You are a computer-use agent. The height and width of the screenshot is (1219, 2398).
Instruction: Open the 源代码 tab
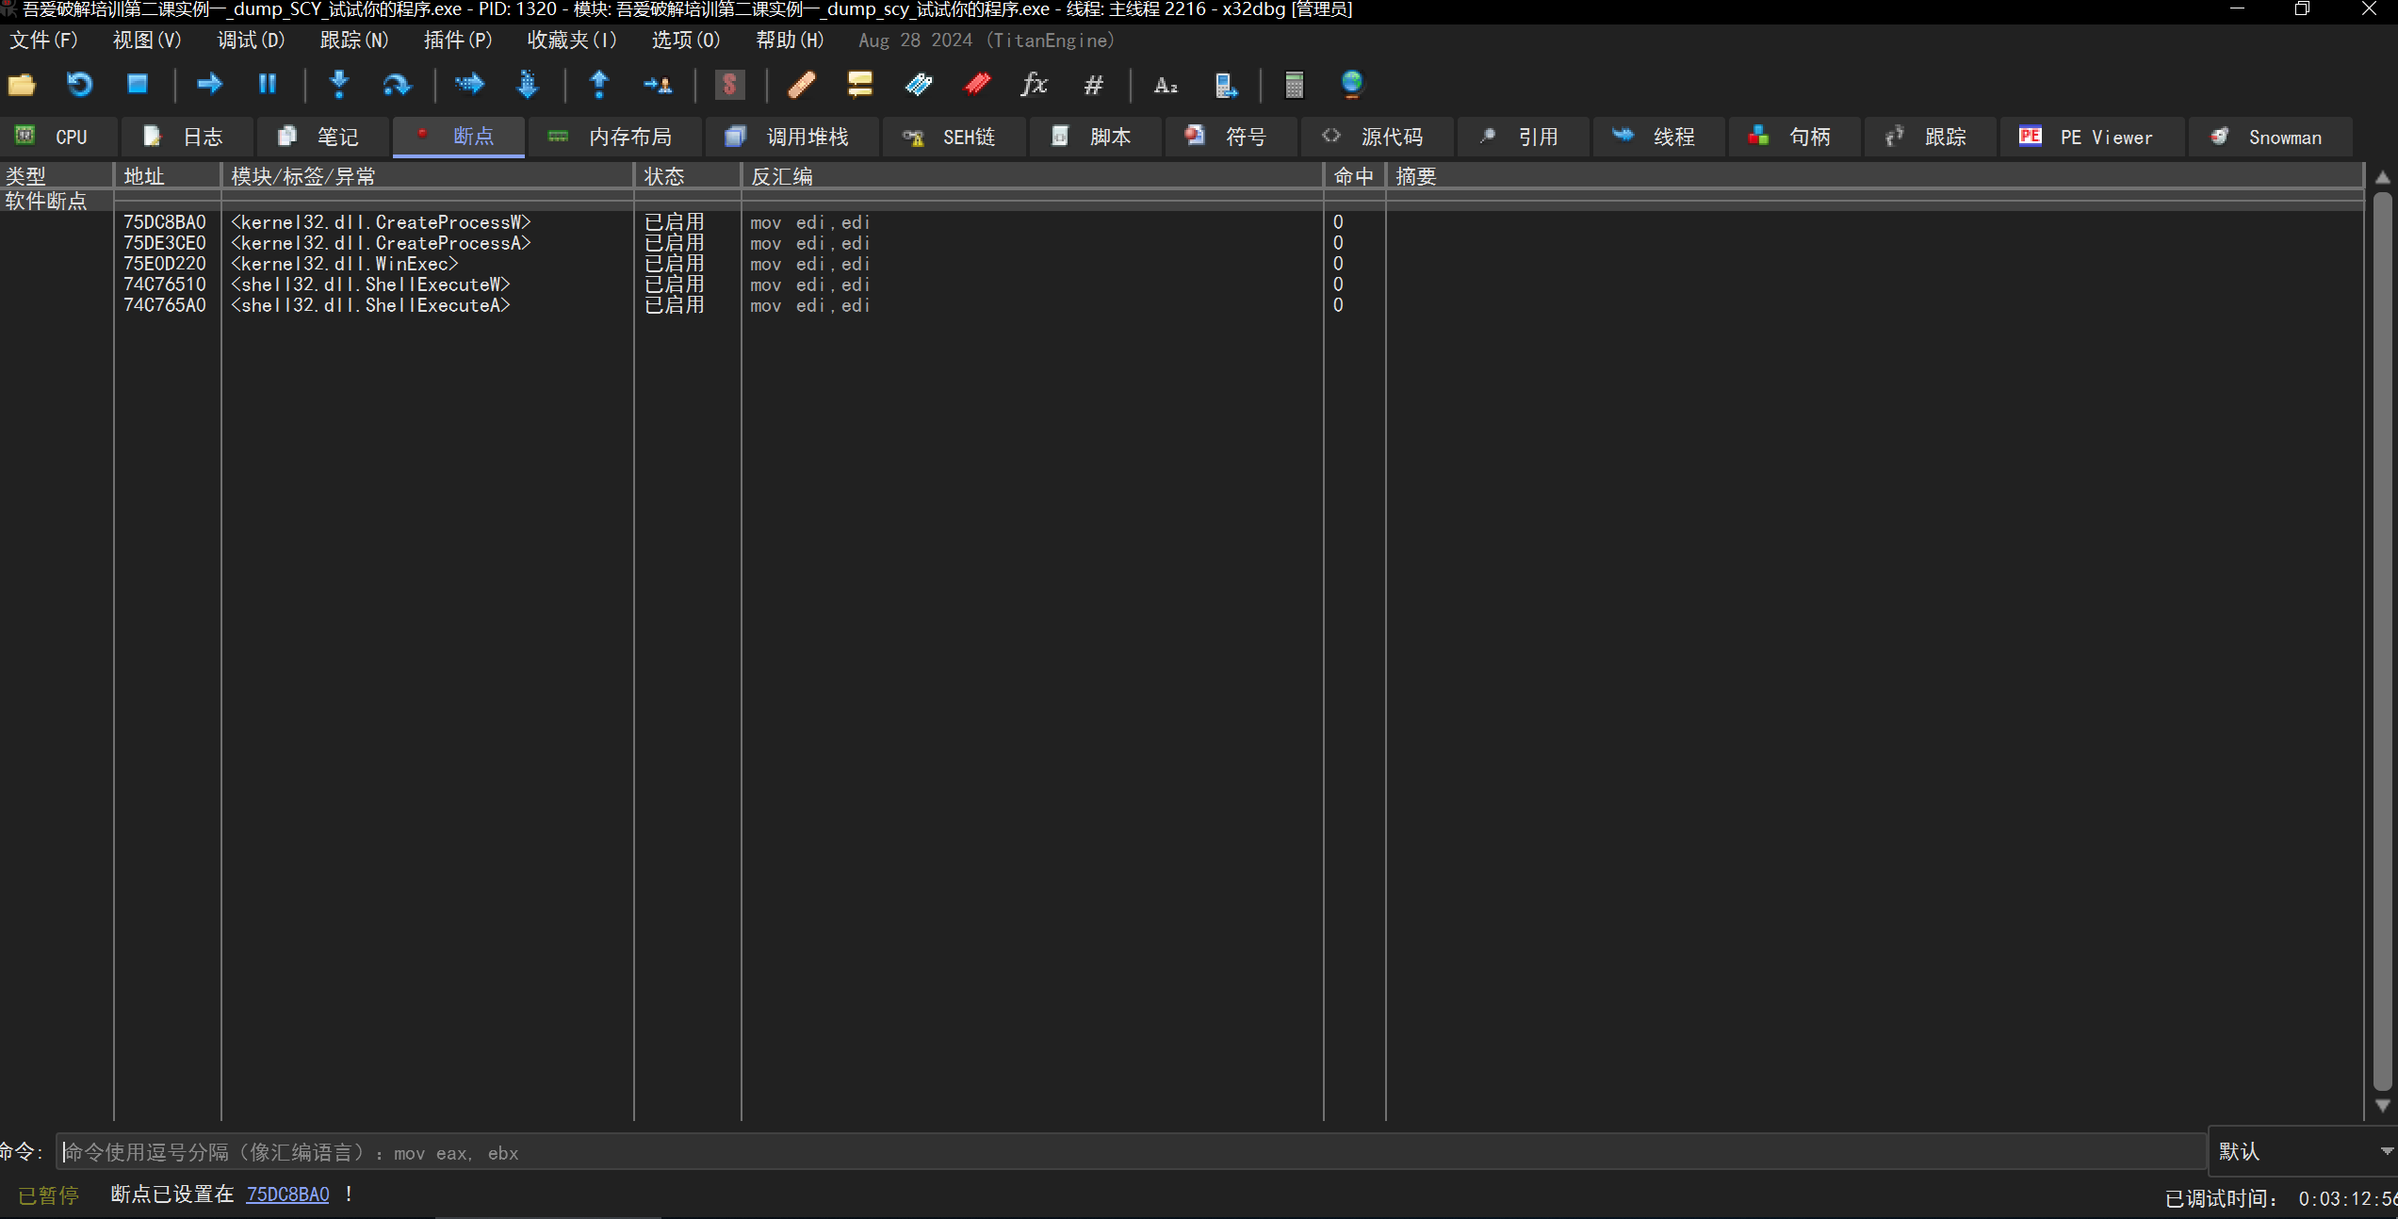(x=1377, y=138)
